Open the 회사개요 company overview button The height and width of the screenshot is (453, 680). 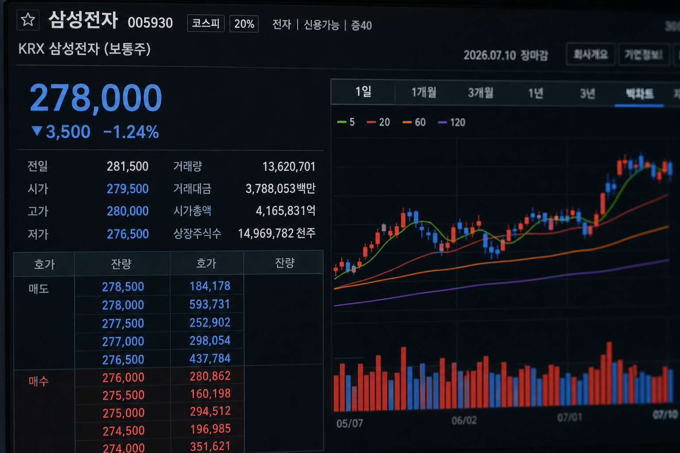(591, 54)
